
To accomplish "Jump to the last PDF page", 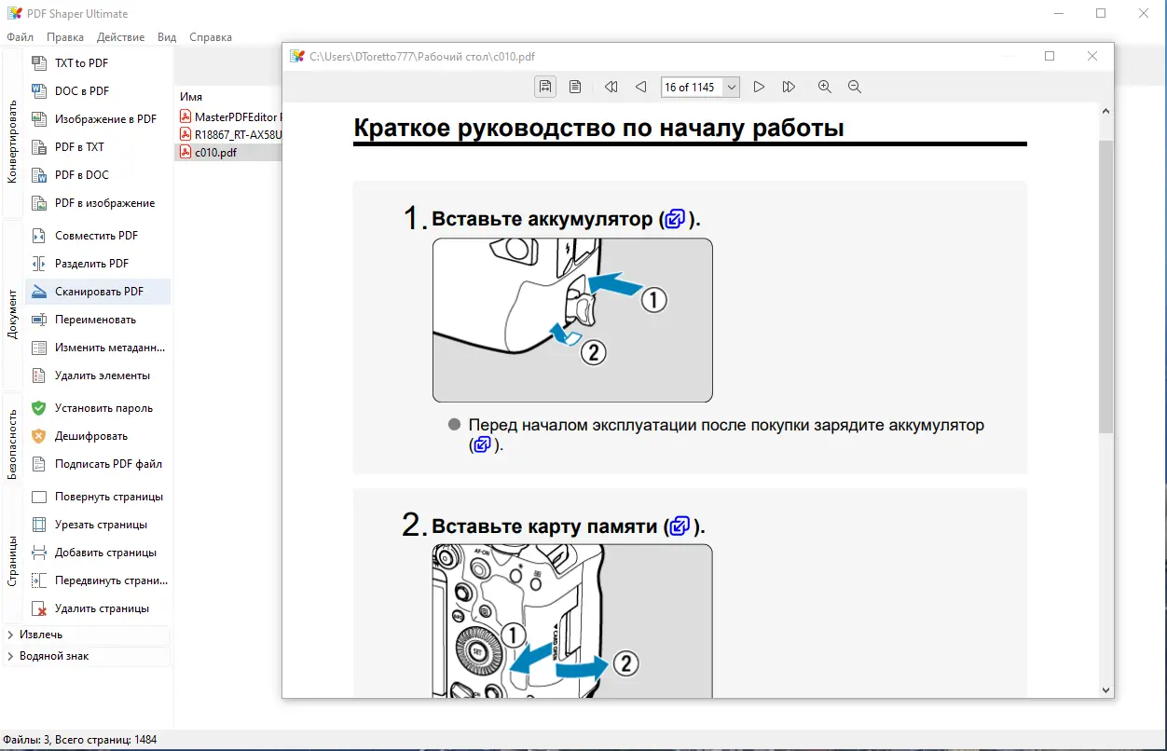I will 789,86.
